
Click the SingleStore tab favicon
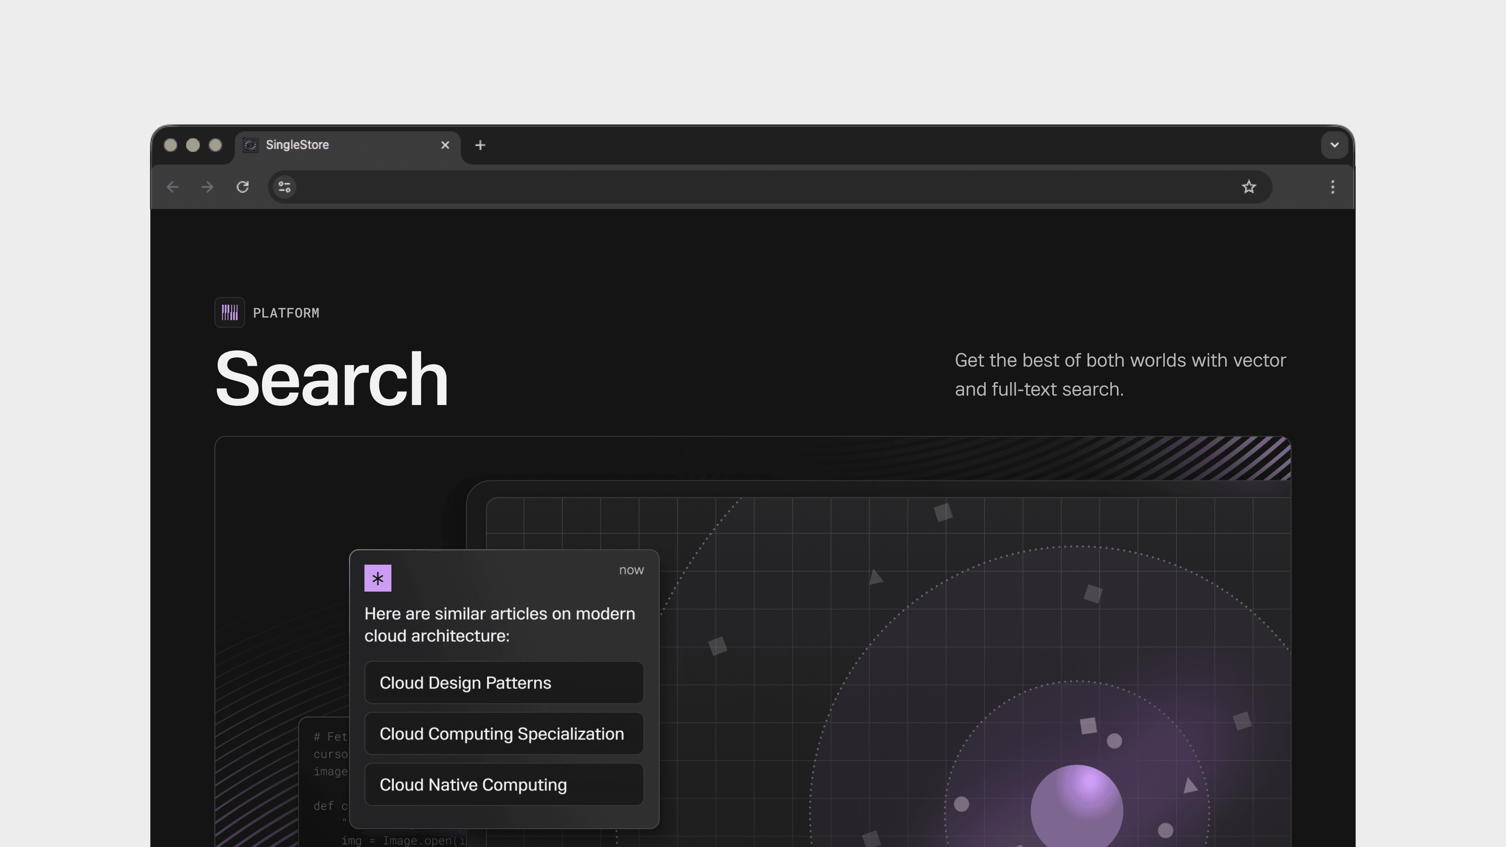coord(251,145)
